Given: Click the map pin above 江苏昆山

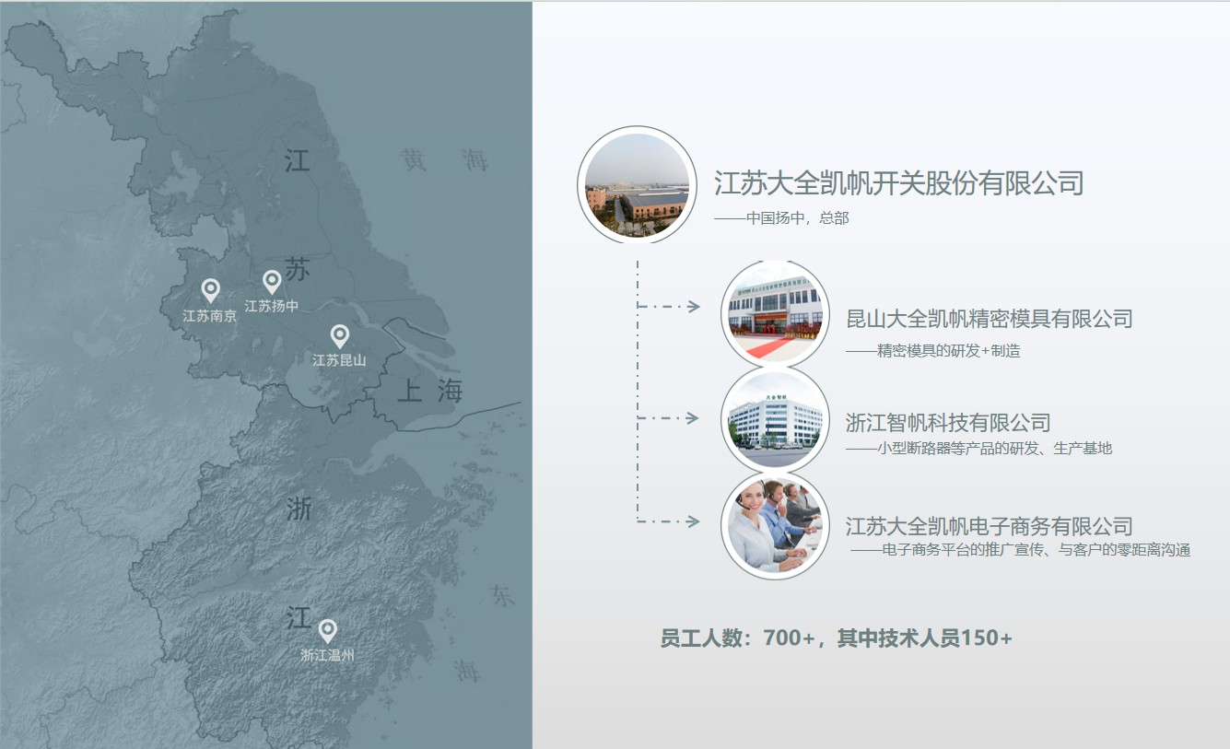Looking at the screenshot, I should tap(339, 336).
